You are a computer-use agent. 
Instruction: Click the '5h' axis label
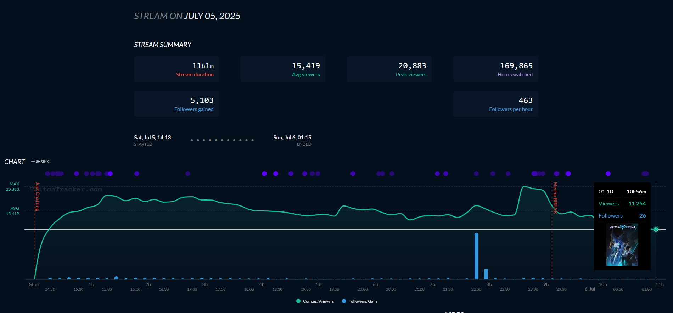click(319, 285)
